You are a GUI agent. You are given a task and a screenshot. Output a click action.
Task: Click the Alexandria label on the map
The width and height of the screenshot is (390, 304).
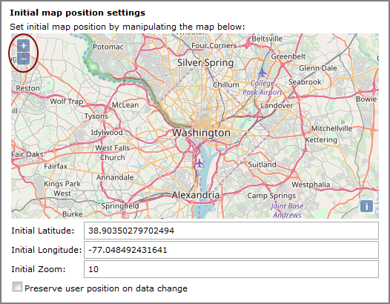pos(196,195)
